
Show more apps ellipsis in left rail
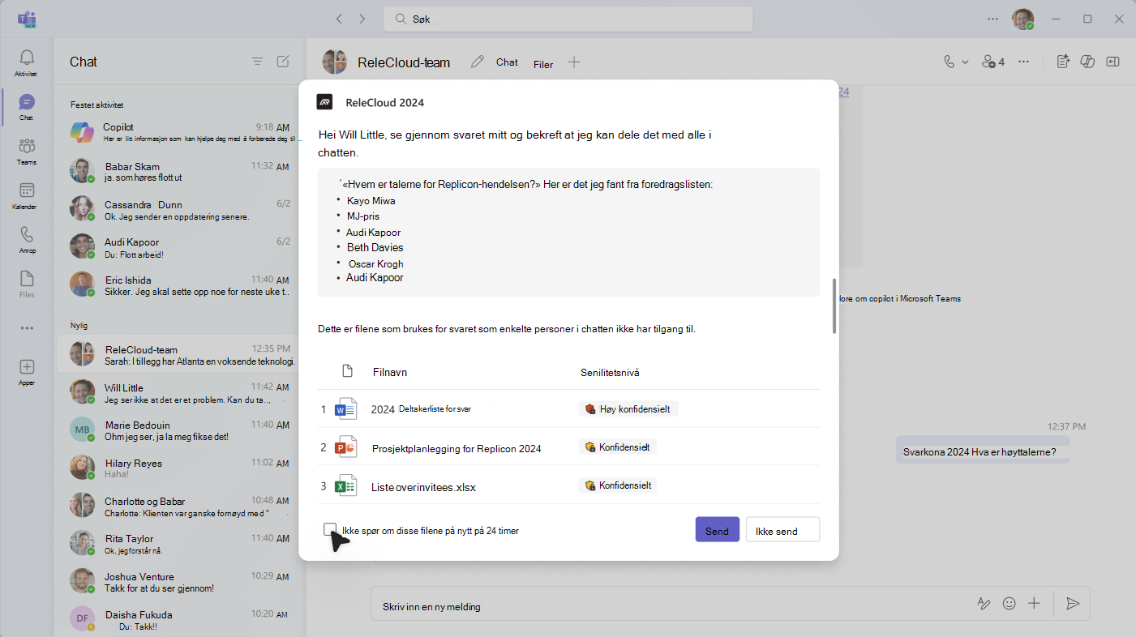point(27,328)
